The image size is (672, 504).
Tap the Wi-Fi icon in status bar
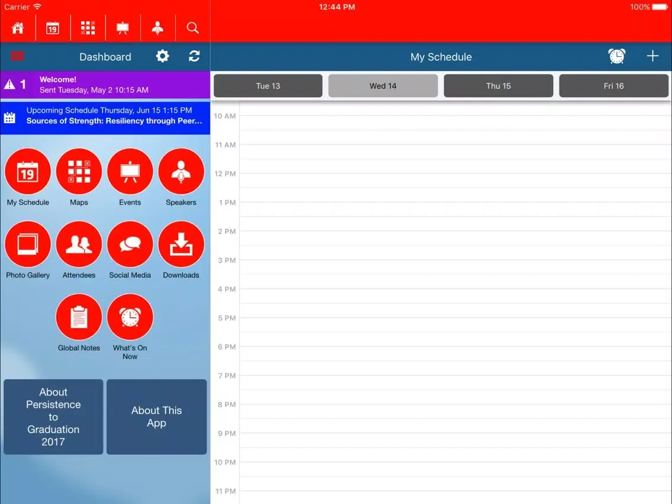click(37, 7)
